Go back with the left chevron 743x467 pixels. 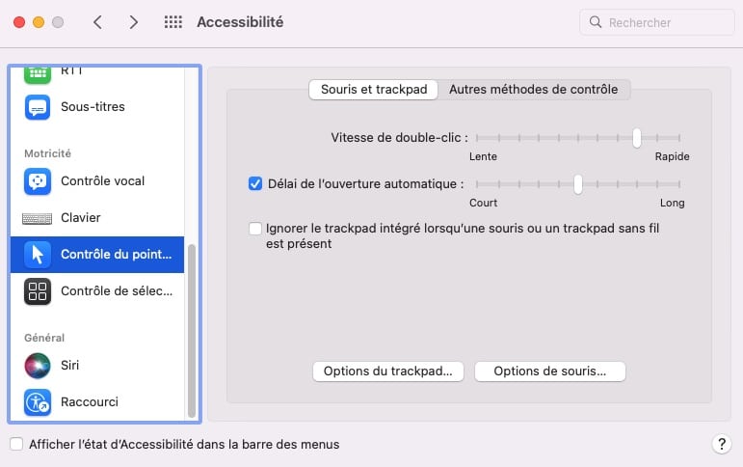click(x=97, y=22)
